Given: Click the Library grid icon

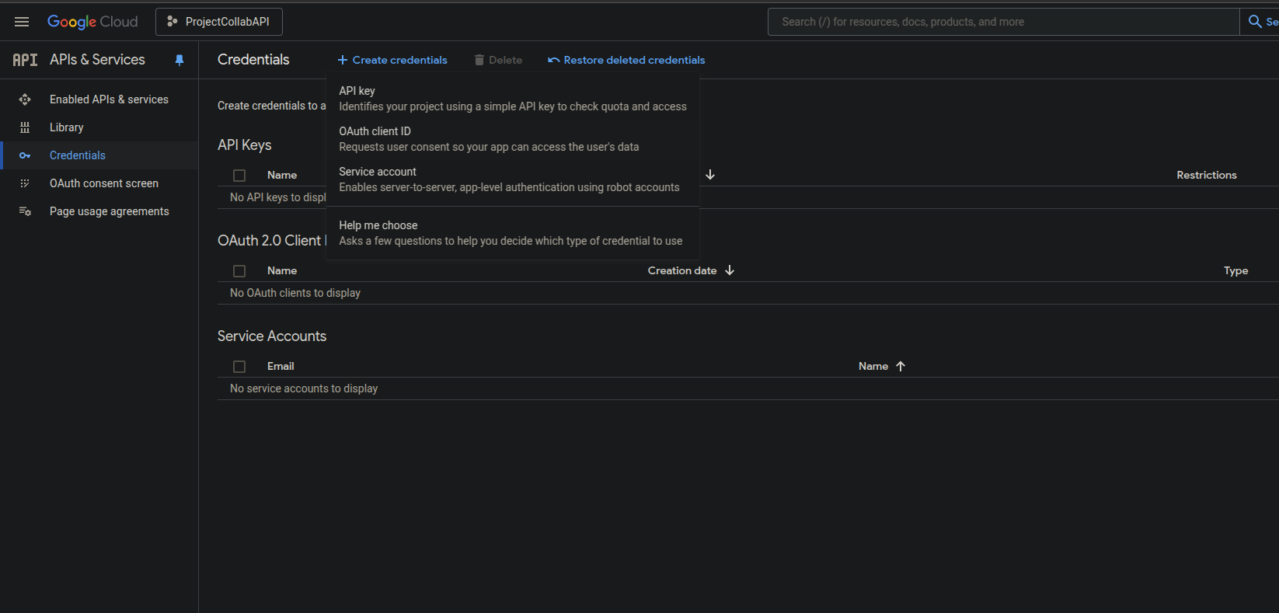Looking at the screenshot, I should pos(25,127).
